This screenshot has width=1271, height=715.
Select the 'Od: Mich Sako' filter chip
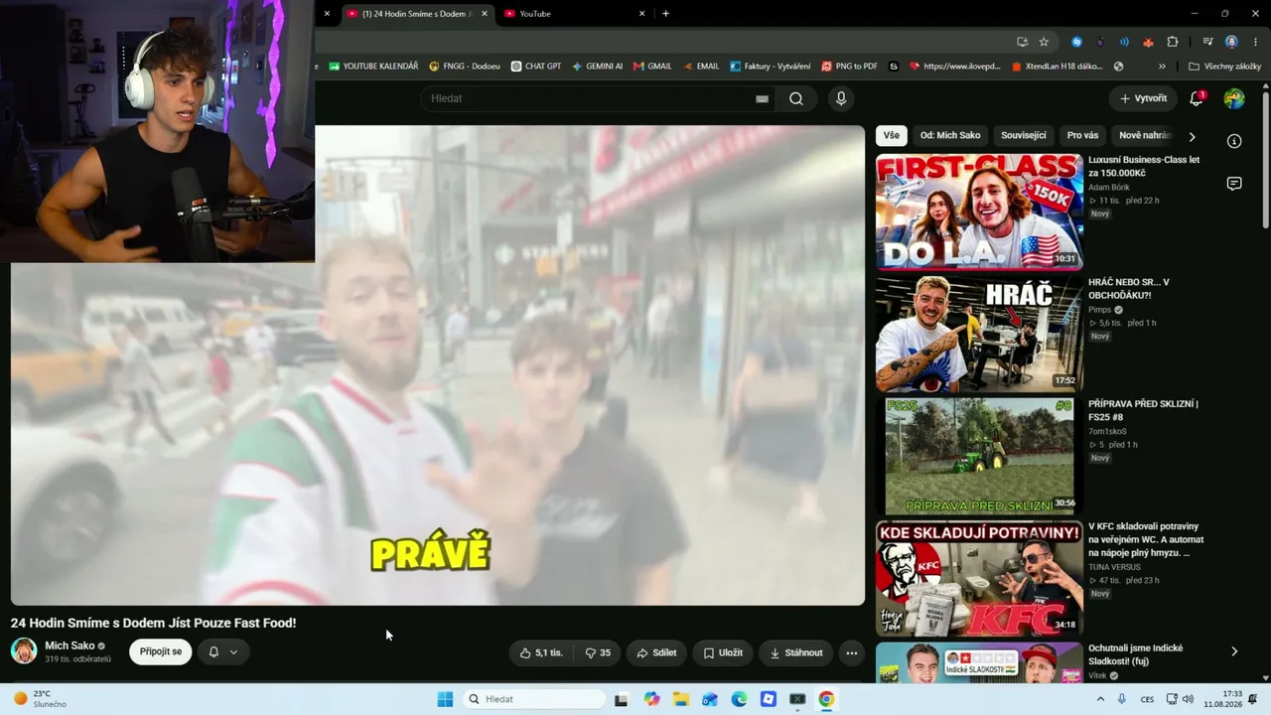(x=950, y=135)
